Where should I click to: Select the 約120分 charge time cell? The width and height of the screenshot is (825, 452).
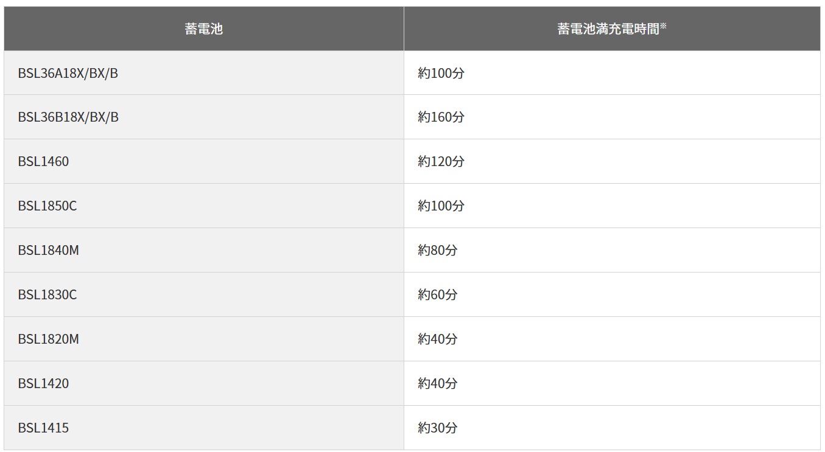pos(441,161)
